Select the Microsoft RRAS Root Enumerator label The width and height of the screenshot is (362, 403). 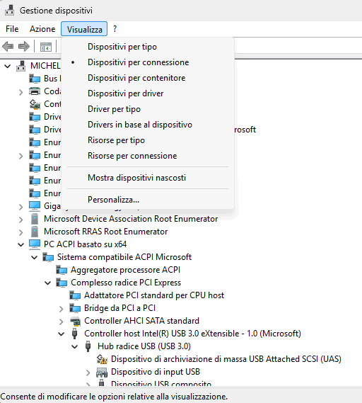[105, 232]
